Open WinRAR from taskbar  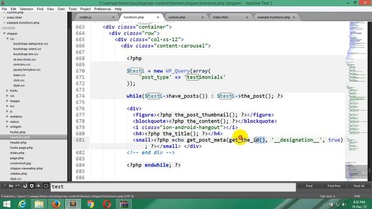pyautogui.click(x=124, y=204)
